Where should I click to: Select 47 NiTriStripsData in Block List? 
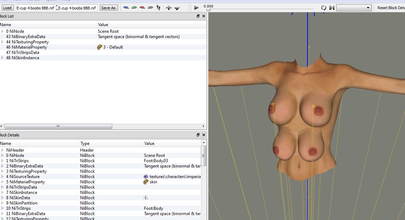(x=23, y=53)
